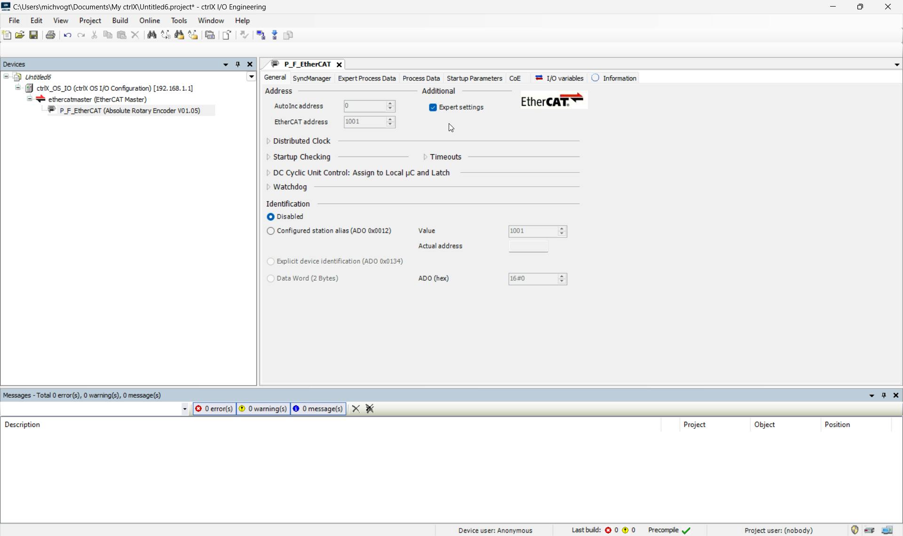The height and width of the screenshot is (536, 903).
Task: Uncheck the Expert settings checkbox
Action: coord(433,108)
